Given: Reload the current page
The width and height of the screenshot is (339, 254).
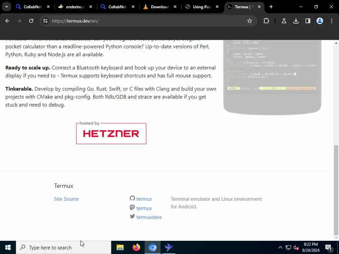Looking at the screenshot, I should tap(31, 21).
